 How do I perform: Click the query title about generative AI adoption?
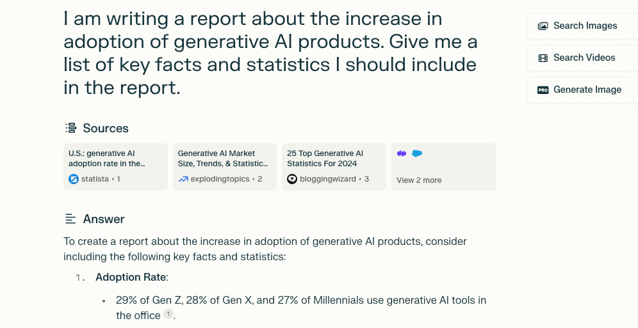(x=270, y=52)
